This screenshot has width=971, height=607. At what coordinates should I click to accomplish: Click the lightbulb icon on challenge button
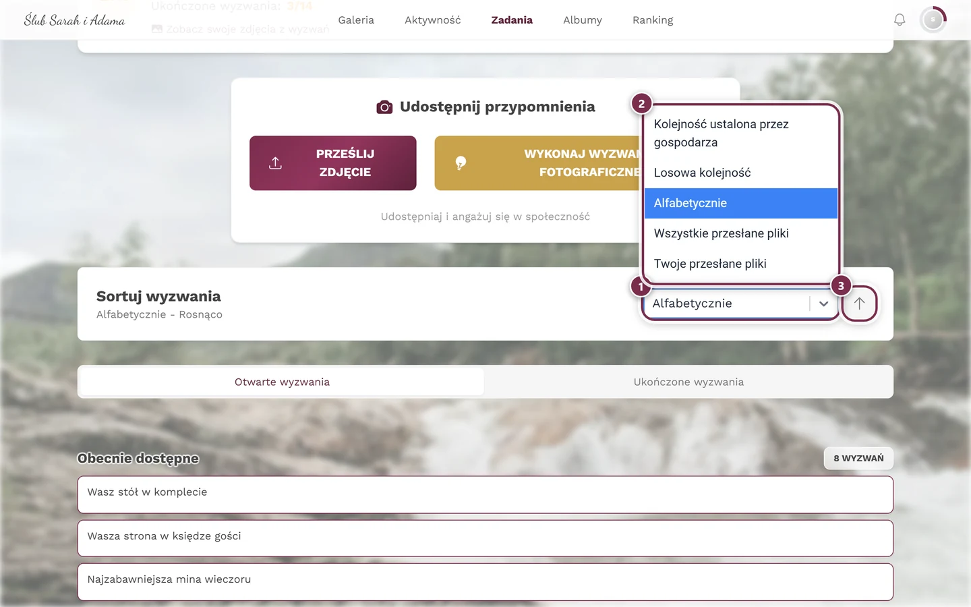pos(461,163)
